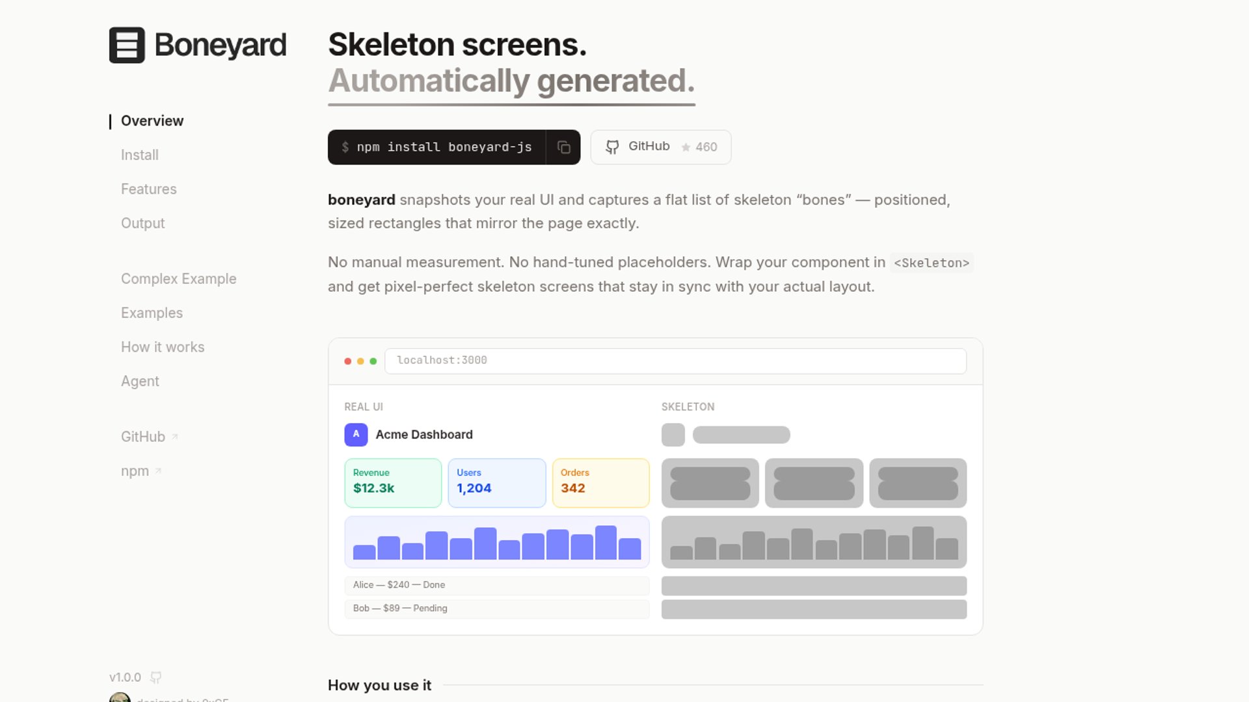1249x702 pixels.
Task: Open the Complex Example page
Action: pos(179,279)
